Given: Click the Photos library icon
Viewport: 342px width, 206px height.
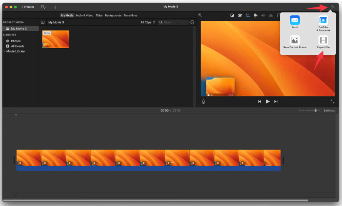Looking at the screenshot, I should (x=8, y=41).
